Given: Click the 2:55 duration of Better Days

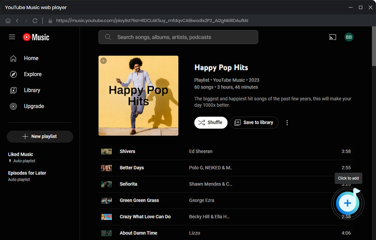Looking at the screenshot, I should pyautogui.click(x=346, y=168).
